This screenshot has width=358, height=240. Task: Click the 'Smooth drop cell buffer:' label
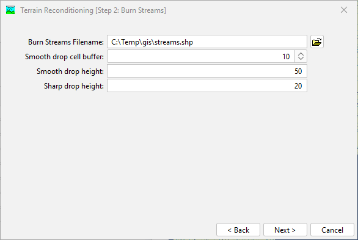64,57
